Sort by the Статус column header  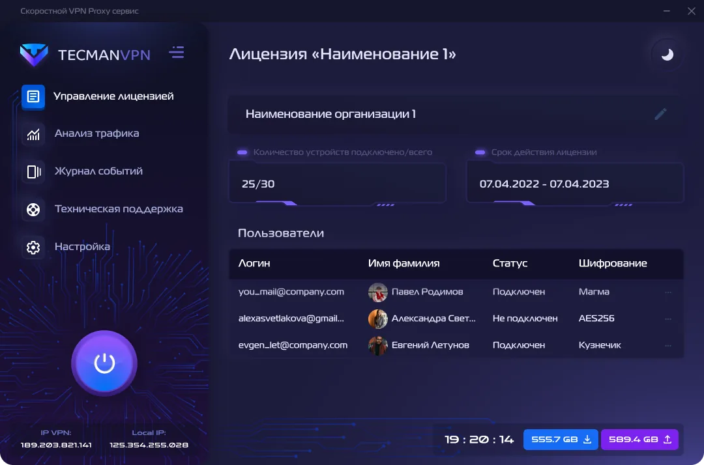point(510,264)
